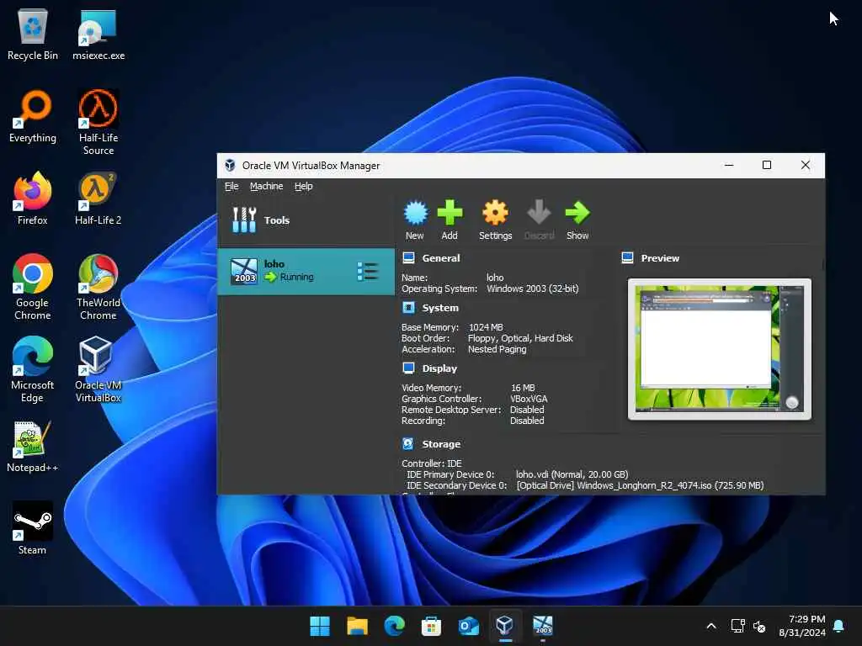Select the Notepad++ desktop icon

(x=33, y=447)
